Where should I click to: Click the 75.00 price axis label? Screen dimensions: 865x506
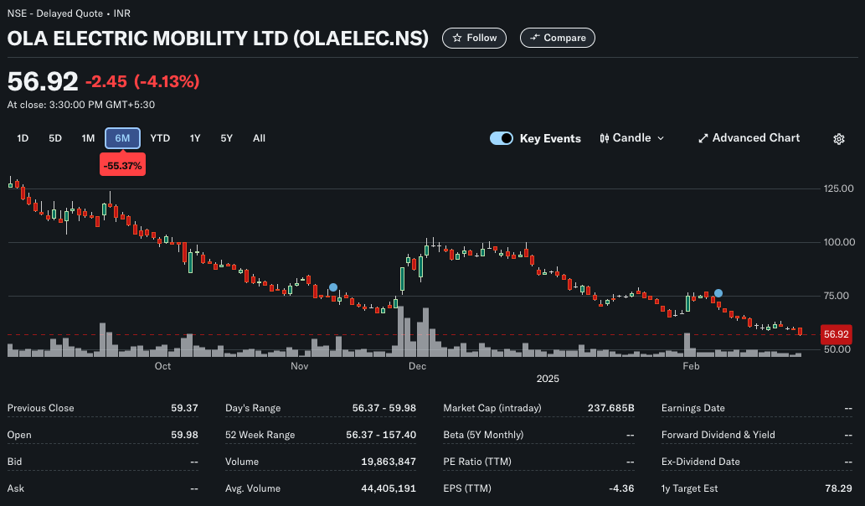[x=837, y=296]
